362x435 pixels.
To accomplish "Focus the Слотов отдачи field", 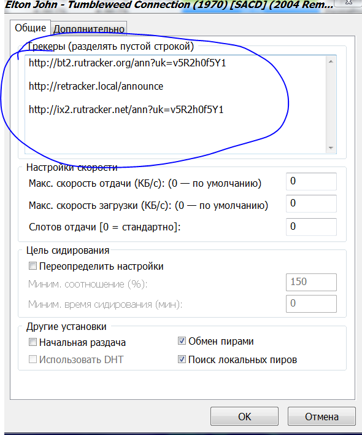I will point(311,227).
